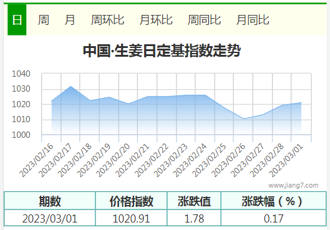Click x-axis date label 2023/02/28
Viewport: 330px width, 230px height.
click(x=267, y=160)
